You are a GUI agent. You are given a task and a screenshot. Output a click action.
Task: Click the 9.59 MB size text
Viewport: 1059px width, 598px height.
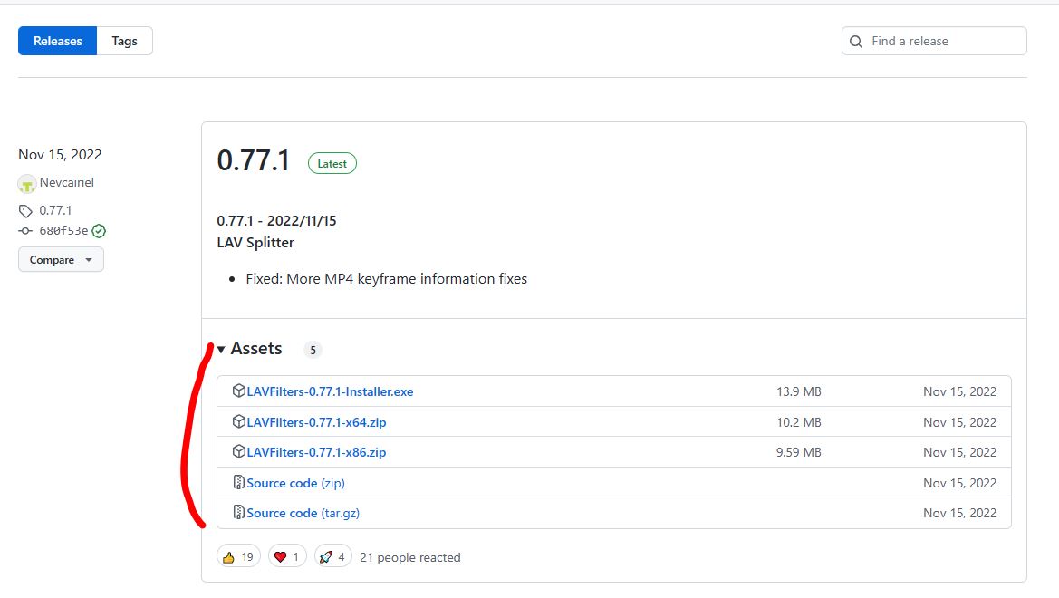click(799, 452)
